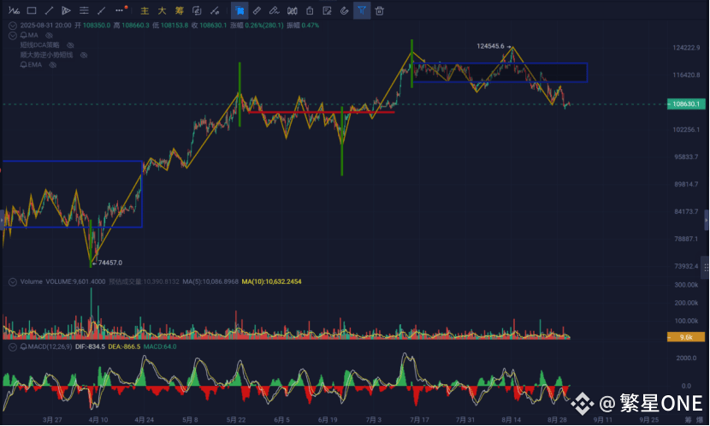Click the 顺大势逆小势短线 indicator label
710x426 pixels.
click(47, 56)
